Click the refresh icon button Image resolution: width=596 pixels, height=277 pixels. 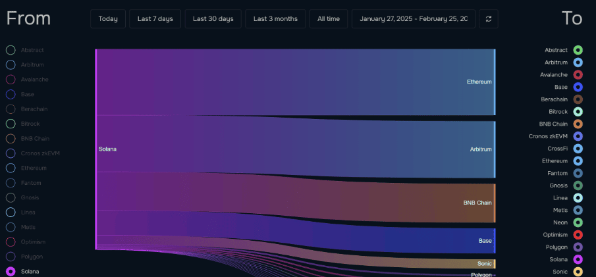(488, 19)
